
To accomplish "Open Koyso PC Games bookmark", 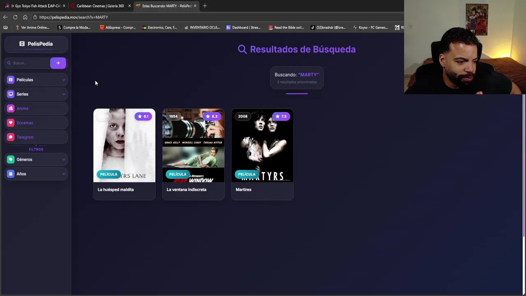I will (370, 28).
